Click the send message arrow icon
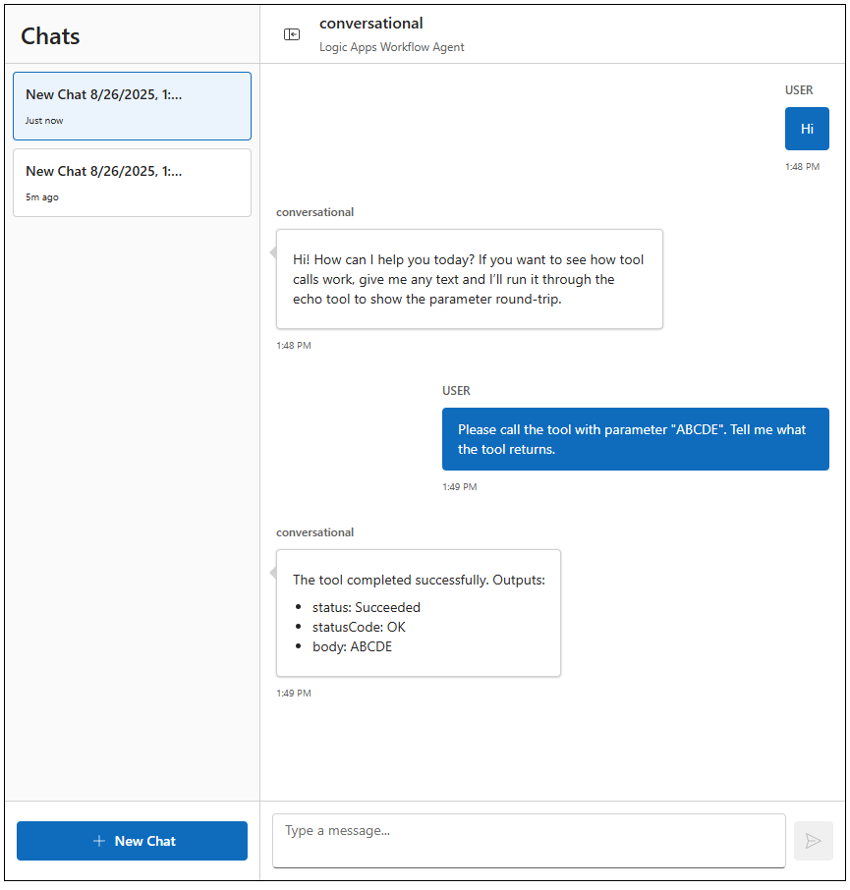Image resolution: width=850 pixels, height=890 pixels. point(813,841)
